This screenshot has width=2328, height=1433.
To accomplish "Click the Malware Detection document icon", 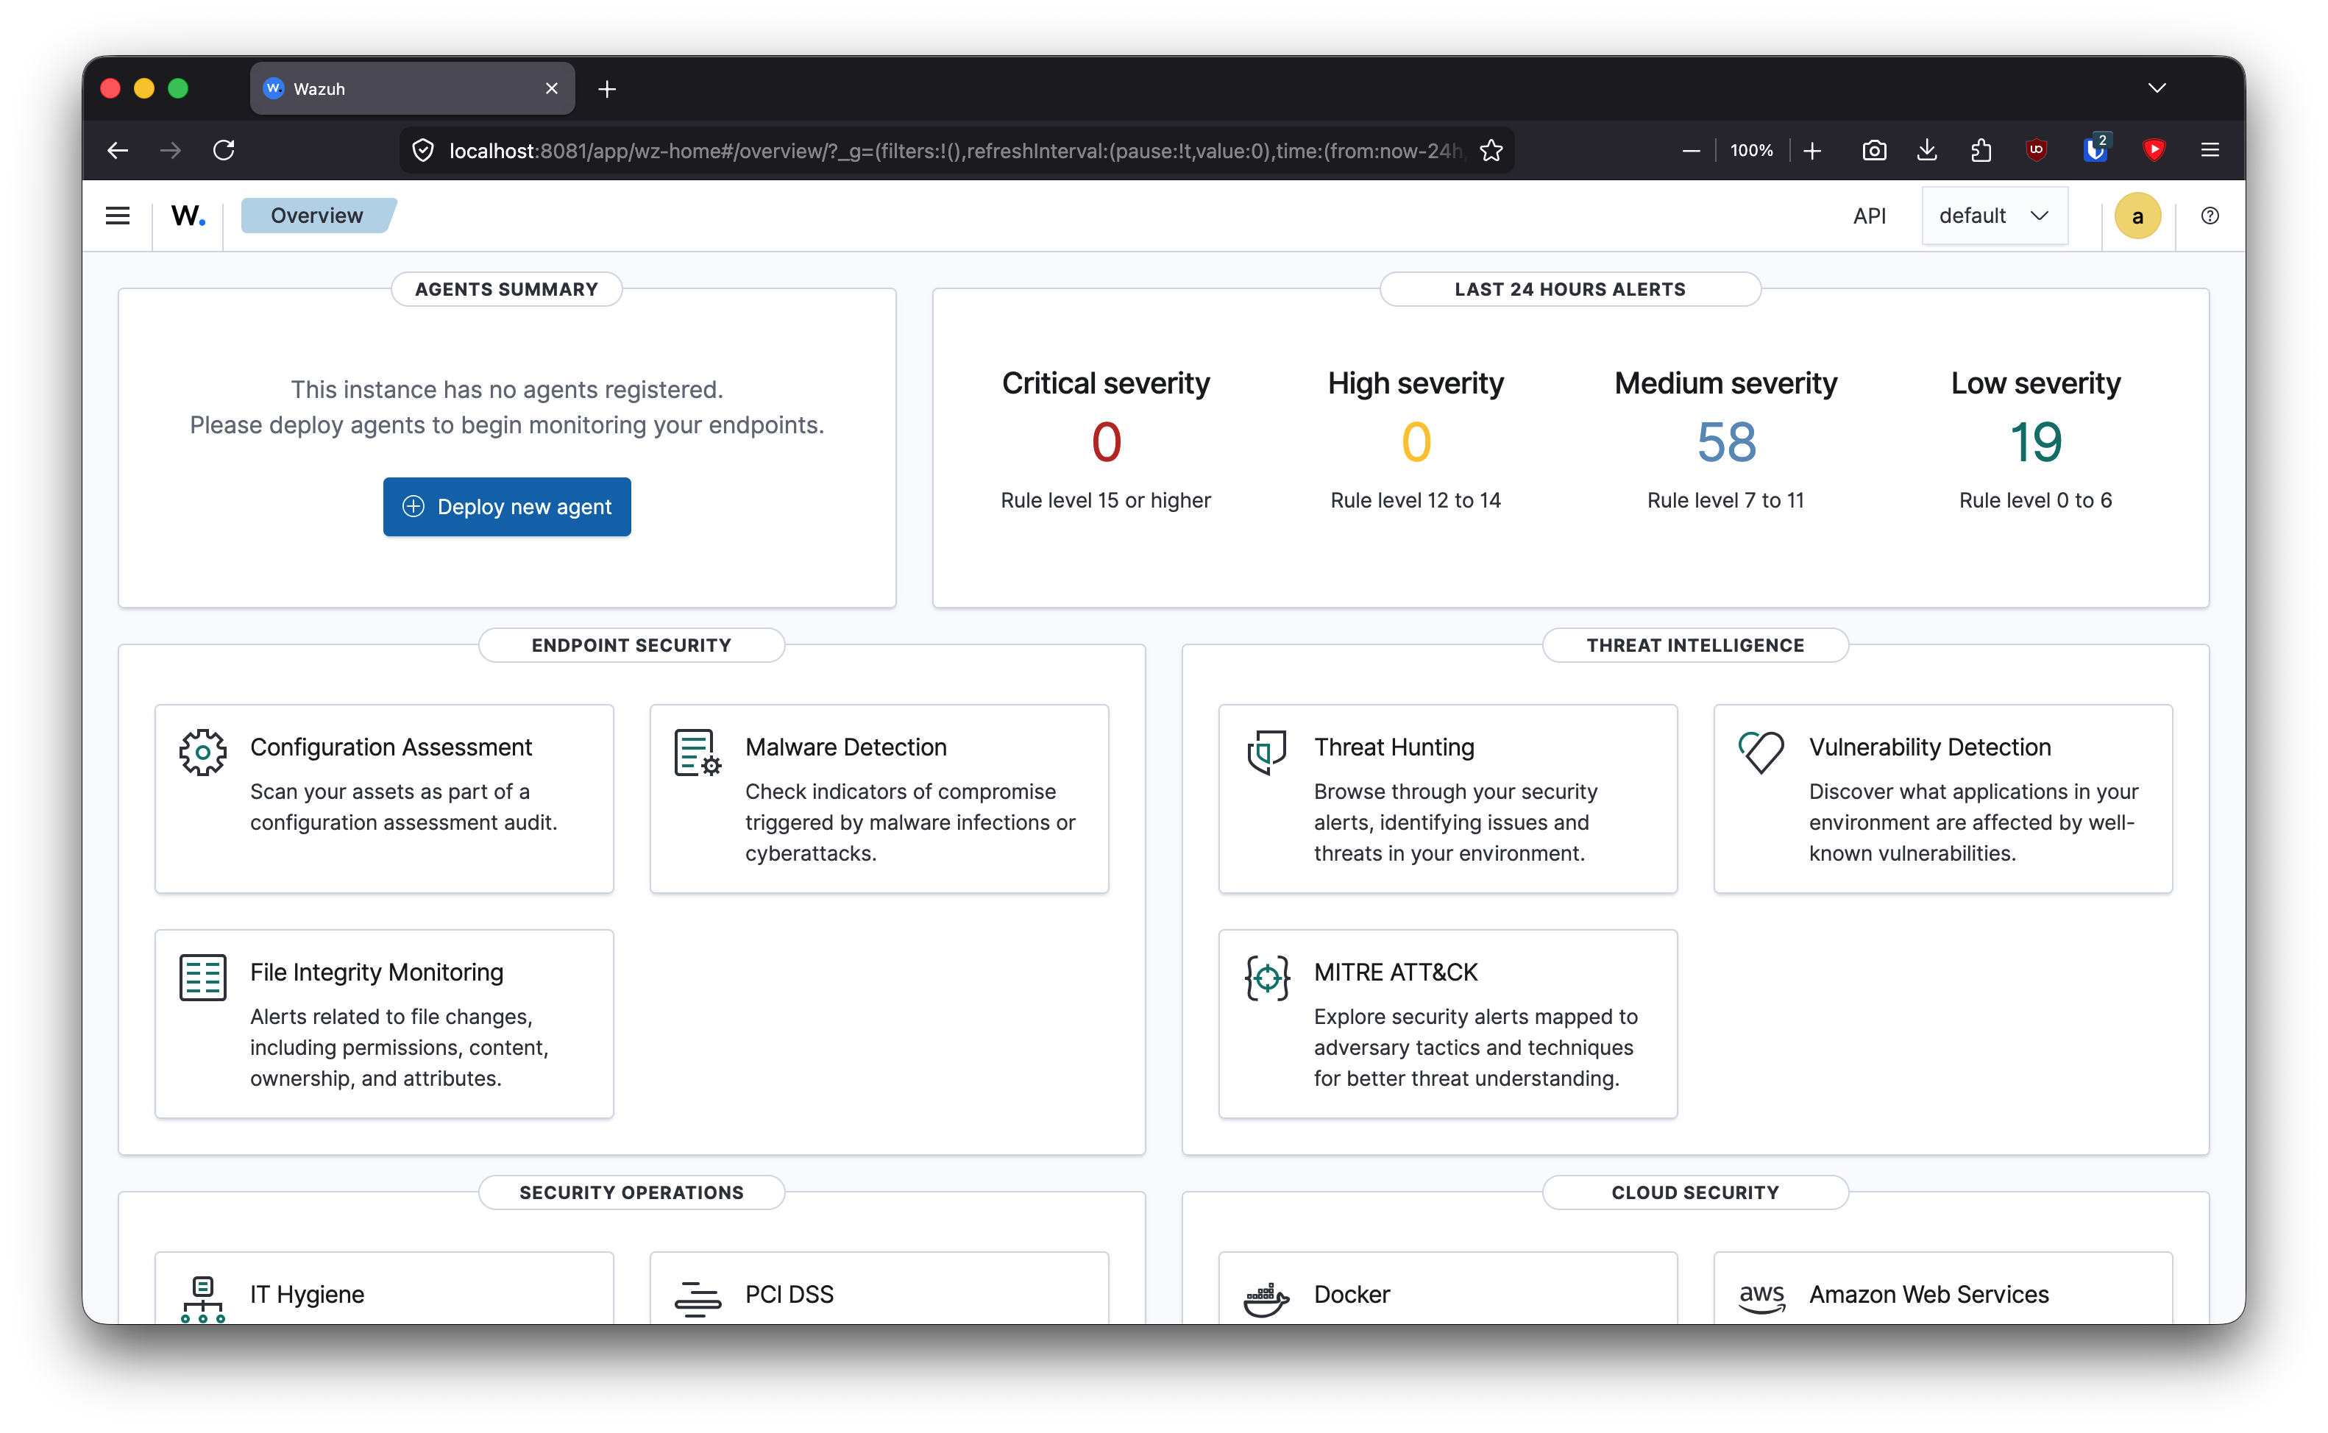I will [698, 753].
